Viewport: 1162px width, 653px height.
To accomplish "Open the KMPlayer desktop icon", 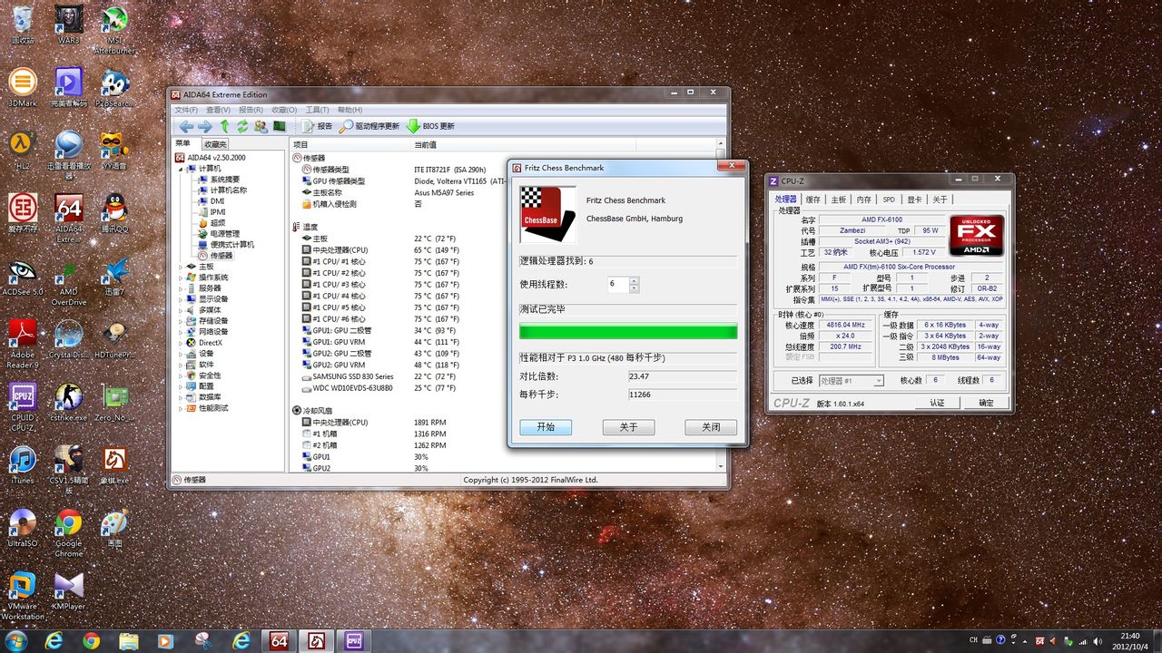I will (68, 591).
